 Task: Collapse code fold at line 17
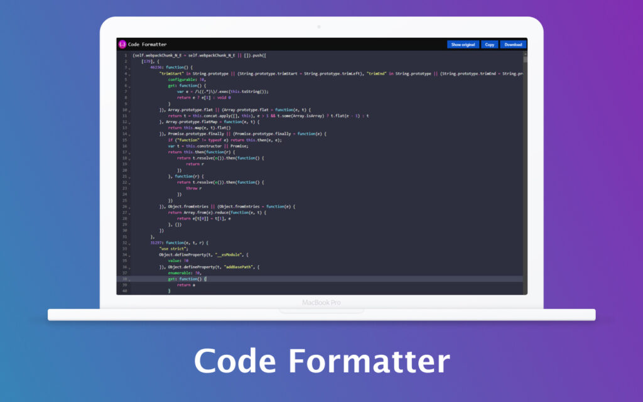[x=129, y=153]
